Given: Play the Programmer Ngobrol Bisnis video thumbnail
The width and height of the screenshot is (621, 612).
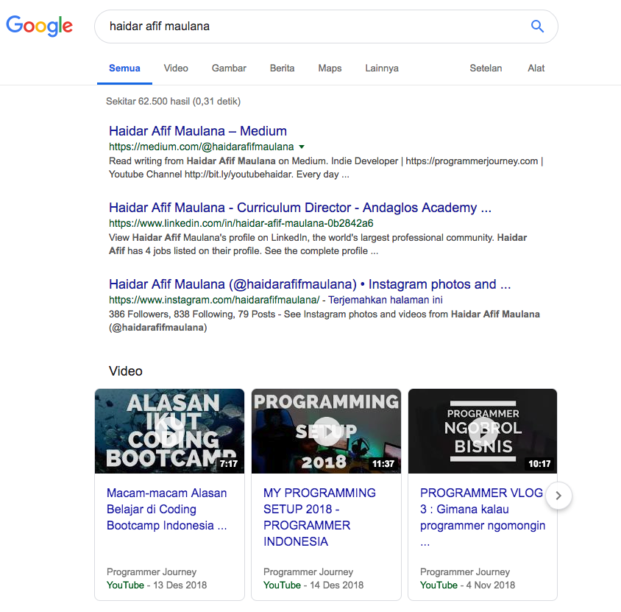Looking at the screenshot, I should [x=483, y=431].
